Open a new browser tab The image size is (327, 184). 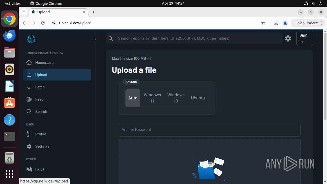[x=94, y=12]
